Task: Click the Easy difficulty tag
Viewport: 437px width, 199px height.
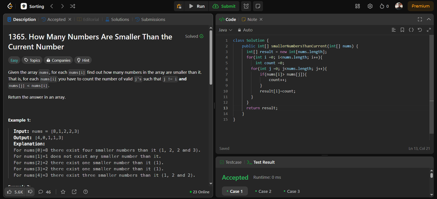Action: 14,60
